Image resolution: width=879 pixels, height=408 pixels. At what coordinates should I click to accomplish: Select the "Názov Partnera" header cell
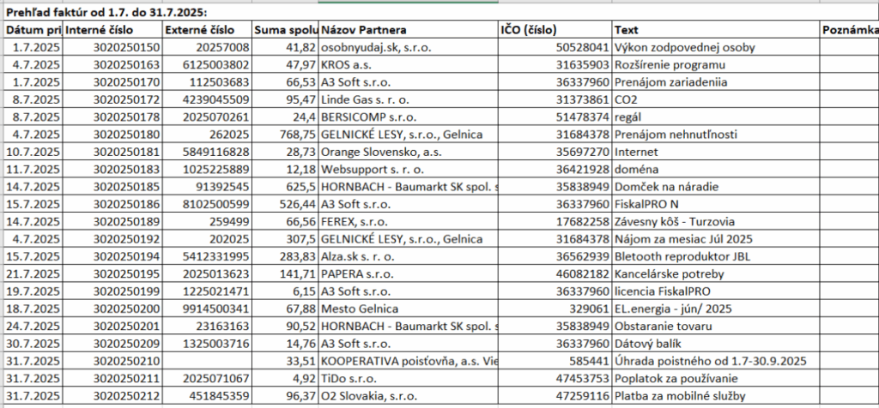[408, 30]
